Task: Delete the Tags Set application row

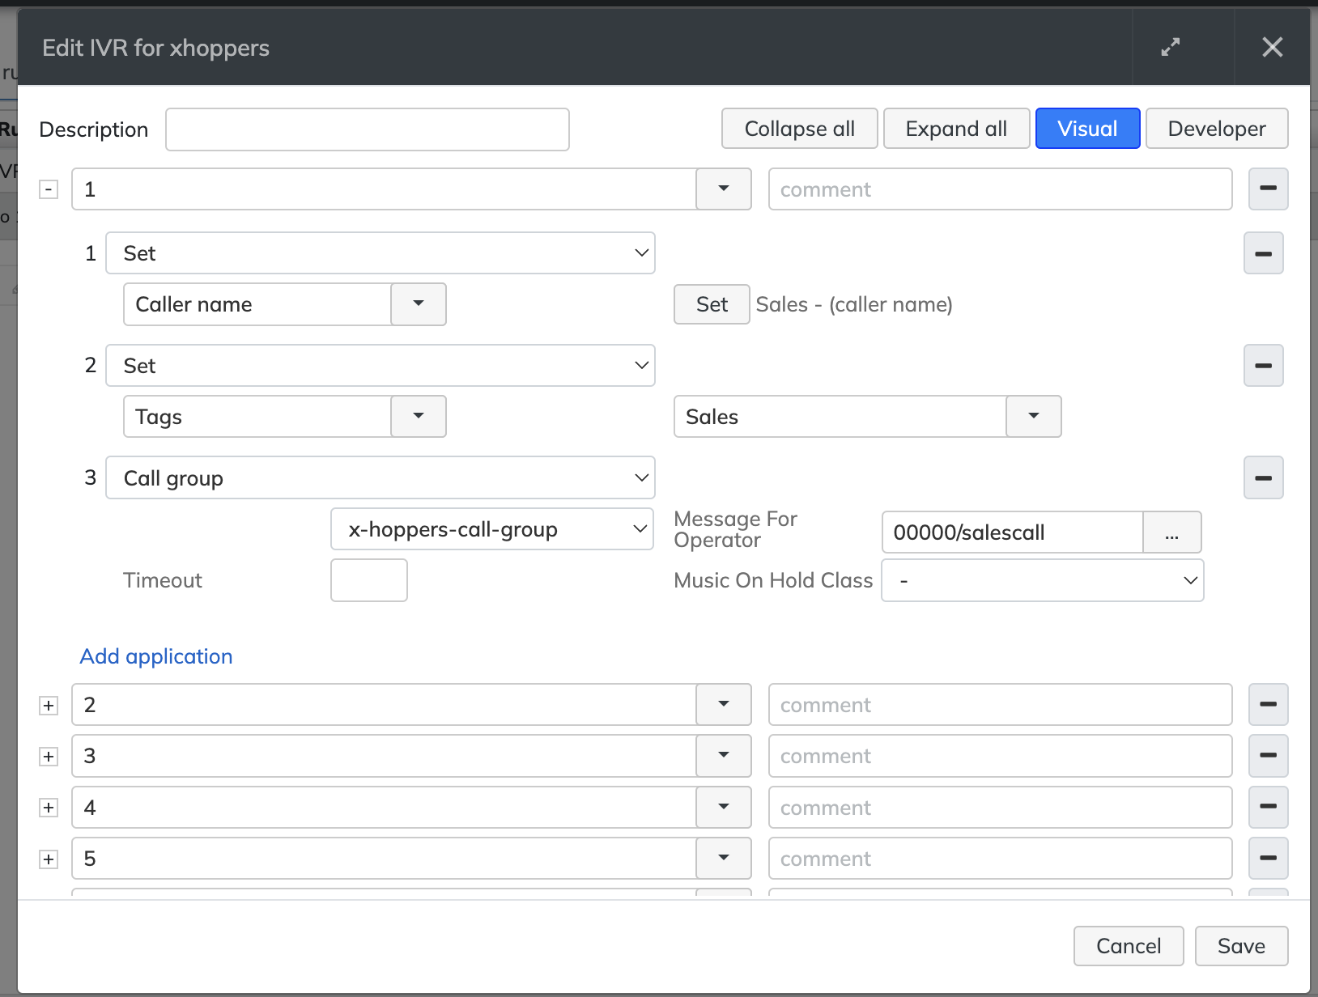Action: point(1263,366)
